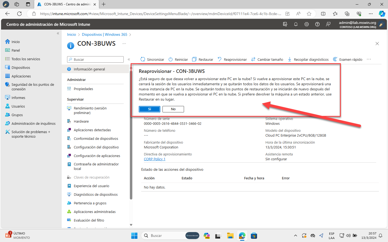Click the Sincronizar toolbar icon
Screen dimensions: 388x242
point(143,59)
